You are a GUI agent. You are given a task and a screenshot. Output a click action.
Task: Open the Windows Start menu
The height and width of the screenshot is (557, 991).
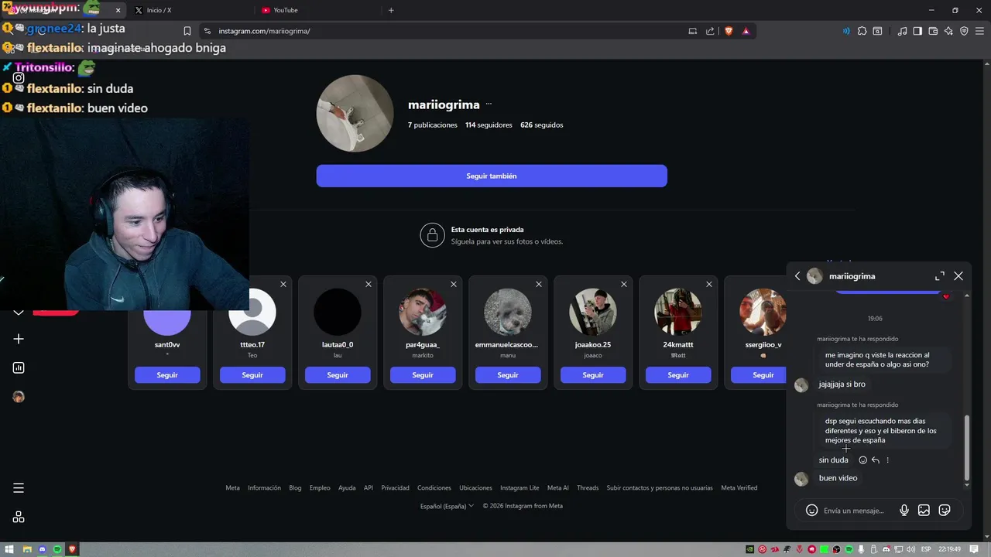coord(9,549)
